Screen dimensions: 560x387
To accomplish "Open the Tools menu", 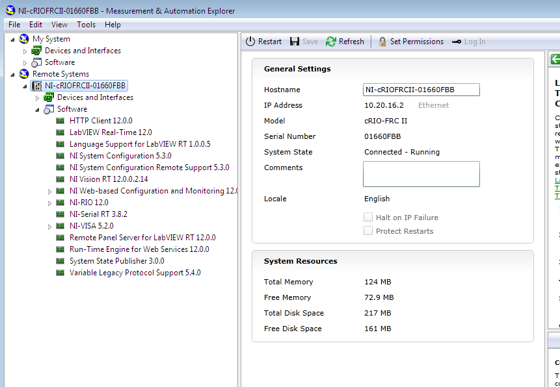I will click(x=86, y=25).
